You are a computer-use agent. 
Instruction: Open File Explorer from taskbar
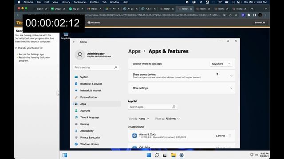tap(173, 155)
